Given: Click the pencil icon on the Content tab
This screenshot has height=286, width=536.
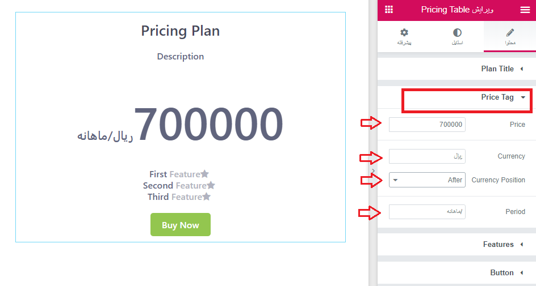Looking at the screenshot, I should (510, 32).
